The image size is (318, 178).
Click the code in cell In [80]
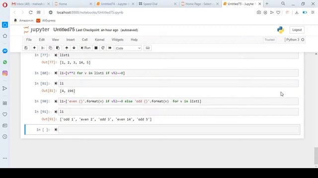coord(92,73)
